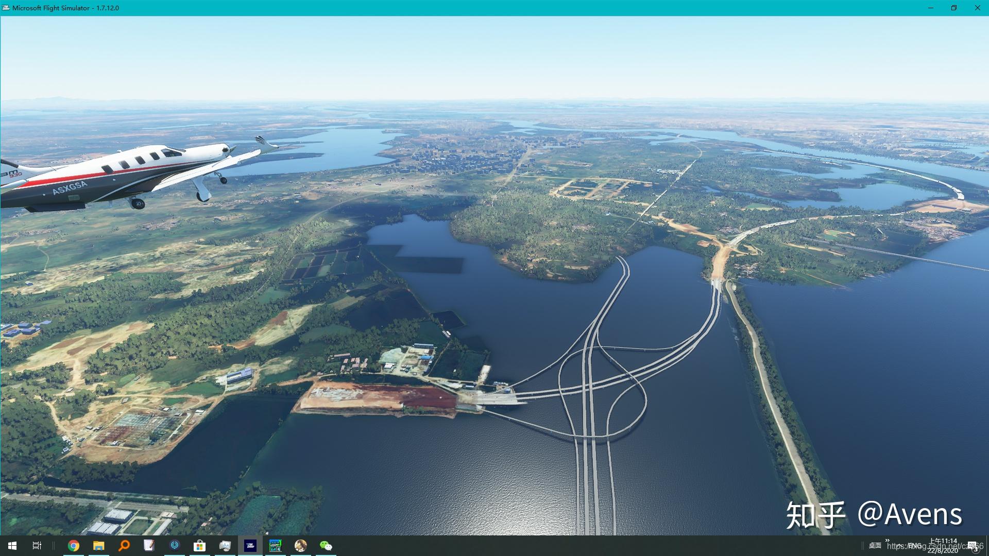Image resolution: width=989 pixels, height=556 pixels.
Task: Open the system monitor taskbar app
Action: click(x=225, y=546)
